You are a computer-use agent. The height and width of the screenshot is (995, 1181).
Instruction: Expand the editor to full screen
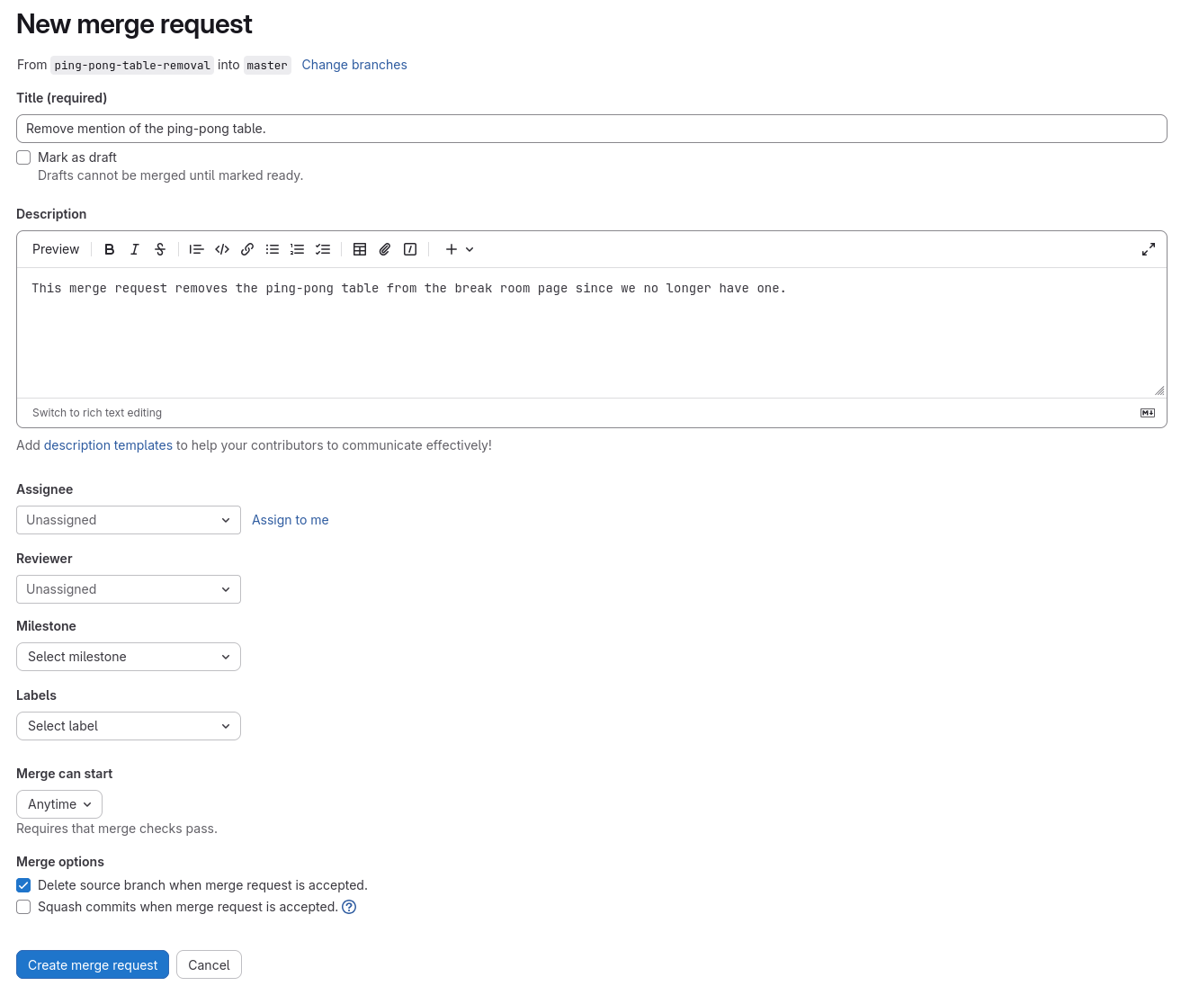pyautogui.click(x=1149, y=248)
